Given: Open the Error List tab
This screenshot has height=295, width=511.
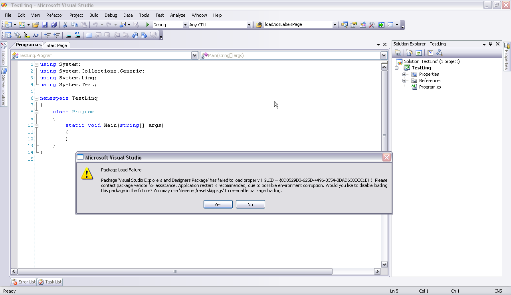Looking at the screenshot, I should point(24,282).
